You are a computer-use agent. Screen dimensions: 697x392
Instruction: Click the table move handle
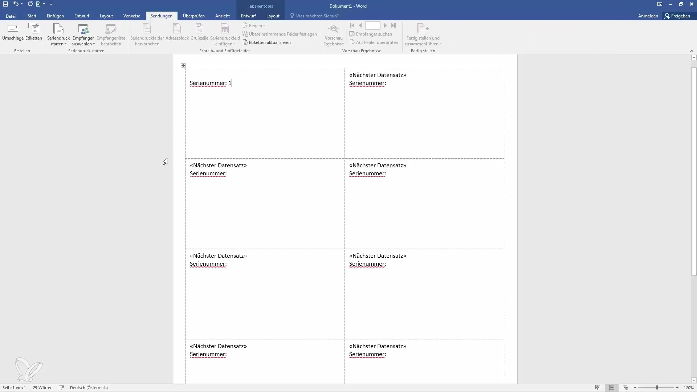click(x=183, y=66)
